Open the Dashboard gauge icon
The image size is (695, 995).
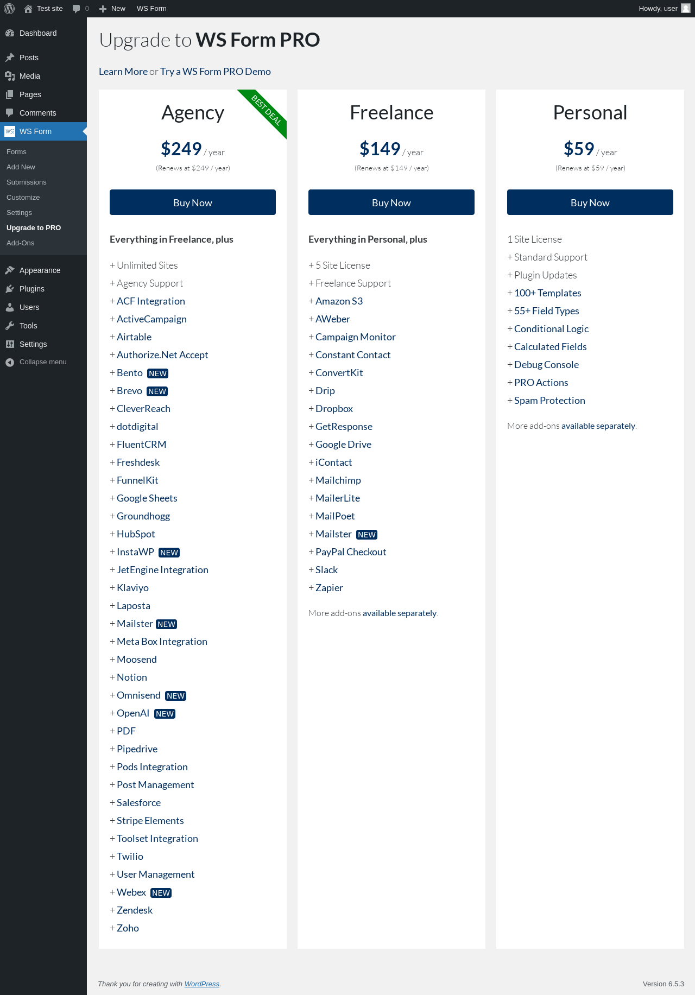click(10, 33)
